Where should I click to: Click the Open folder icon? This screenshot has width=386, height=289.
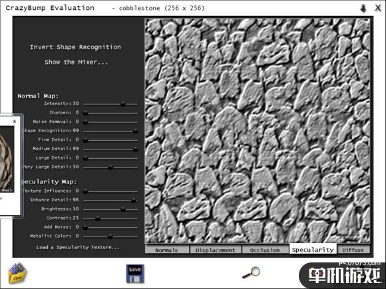[x=17, y=273]
